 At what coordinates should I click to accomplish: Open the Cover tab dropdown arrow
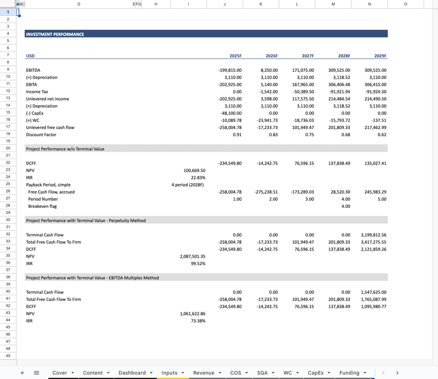[x=72, y=373]
